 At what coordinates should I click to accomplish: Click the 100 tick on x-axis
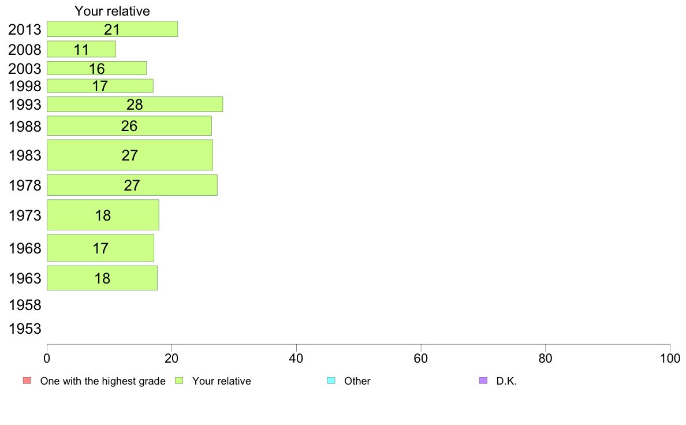click(x=670, y=359)
